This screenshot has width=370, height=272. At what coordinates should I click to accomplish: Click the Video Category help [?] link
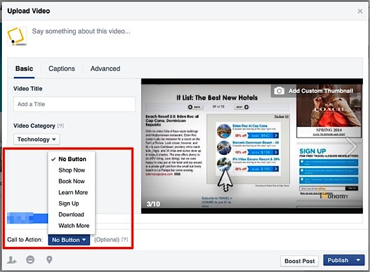(61, 126)
